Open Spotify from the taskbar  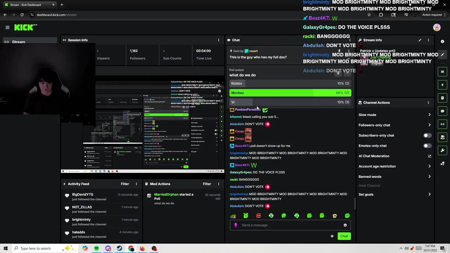click(x=97, y=248)
